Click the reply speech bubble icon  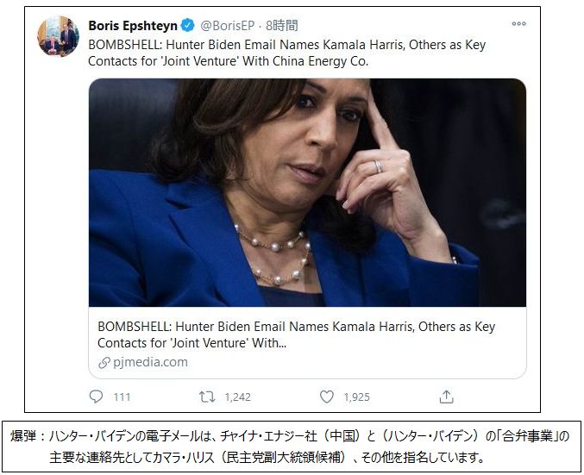97,397
